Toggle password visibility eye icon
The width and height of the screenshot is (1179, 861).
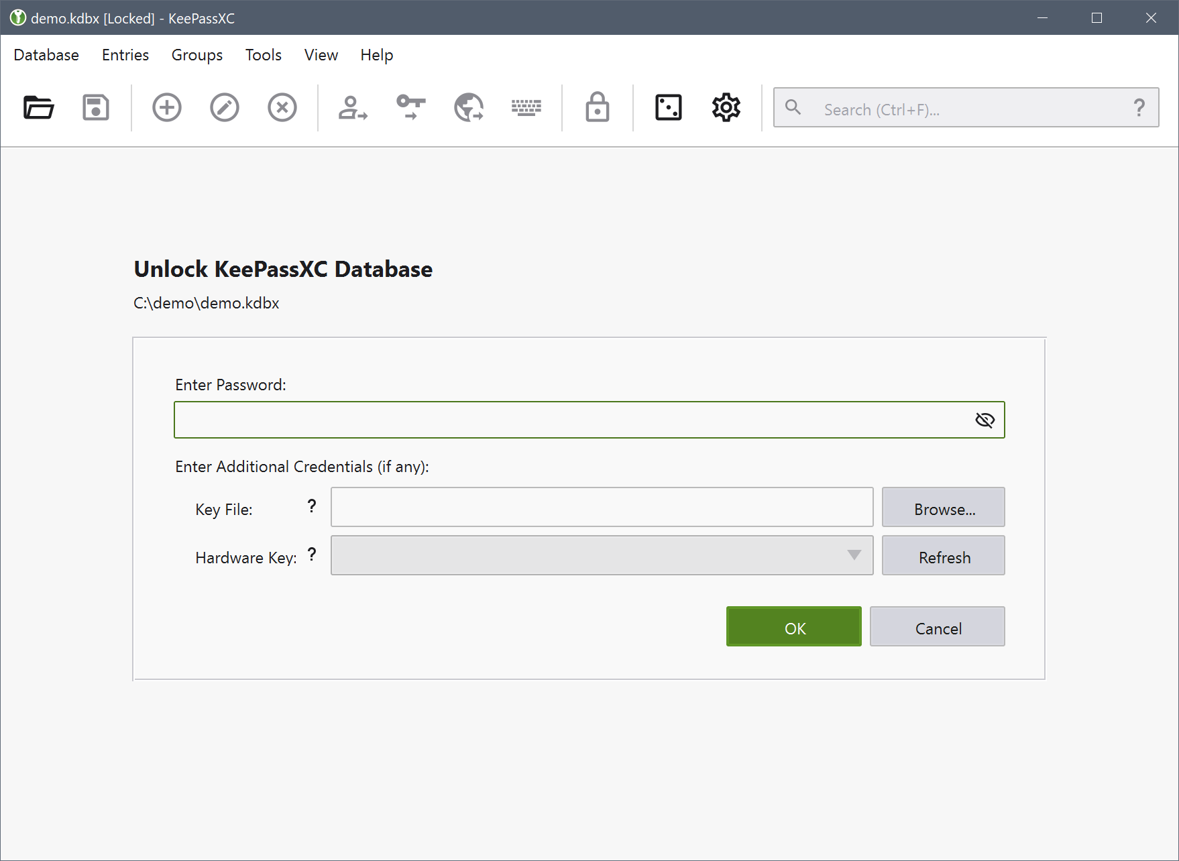(x=985, y=420)
